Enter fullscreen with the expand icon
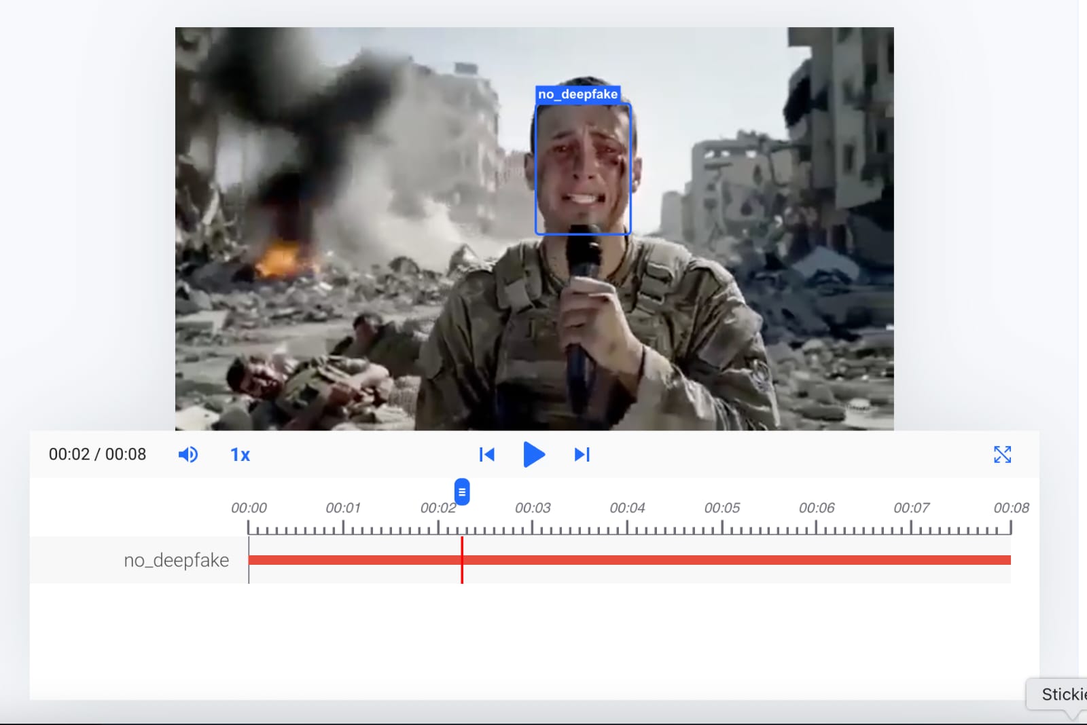1087x725 pixels. 1002,454
